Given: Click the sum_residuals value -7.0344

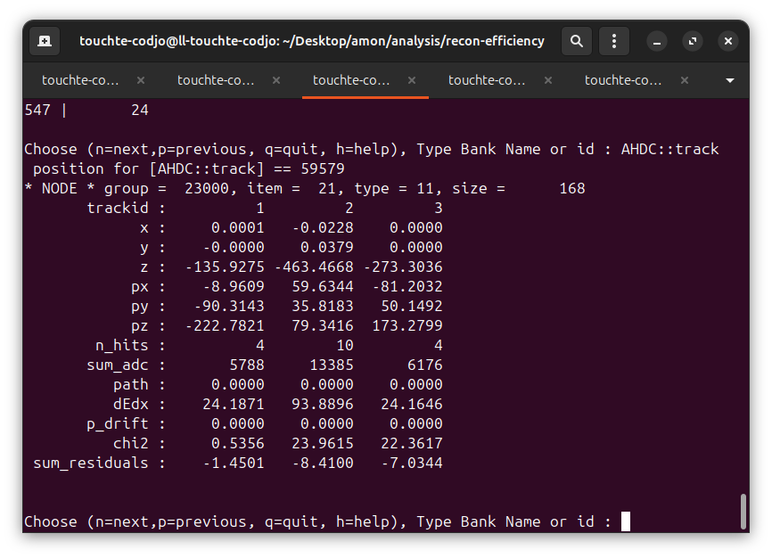Looking at the screenshot, I should point(412,464).
